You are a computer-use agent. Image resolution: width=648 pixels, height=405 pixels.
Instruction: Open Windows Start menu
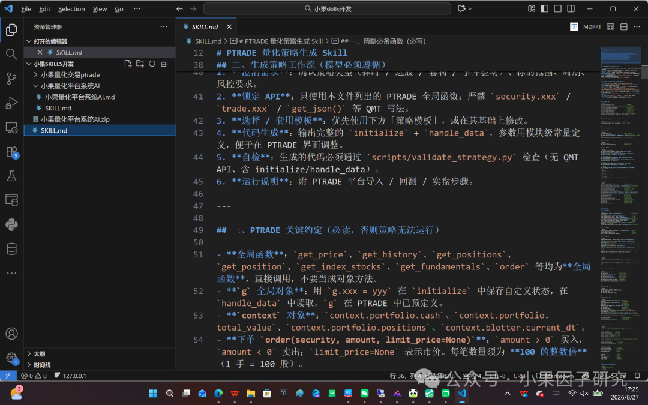coord(154,394)
